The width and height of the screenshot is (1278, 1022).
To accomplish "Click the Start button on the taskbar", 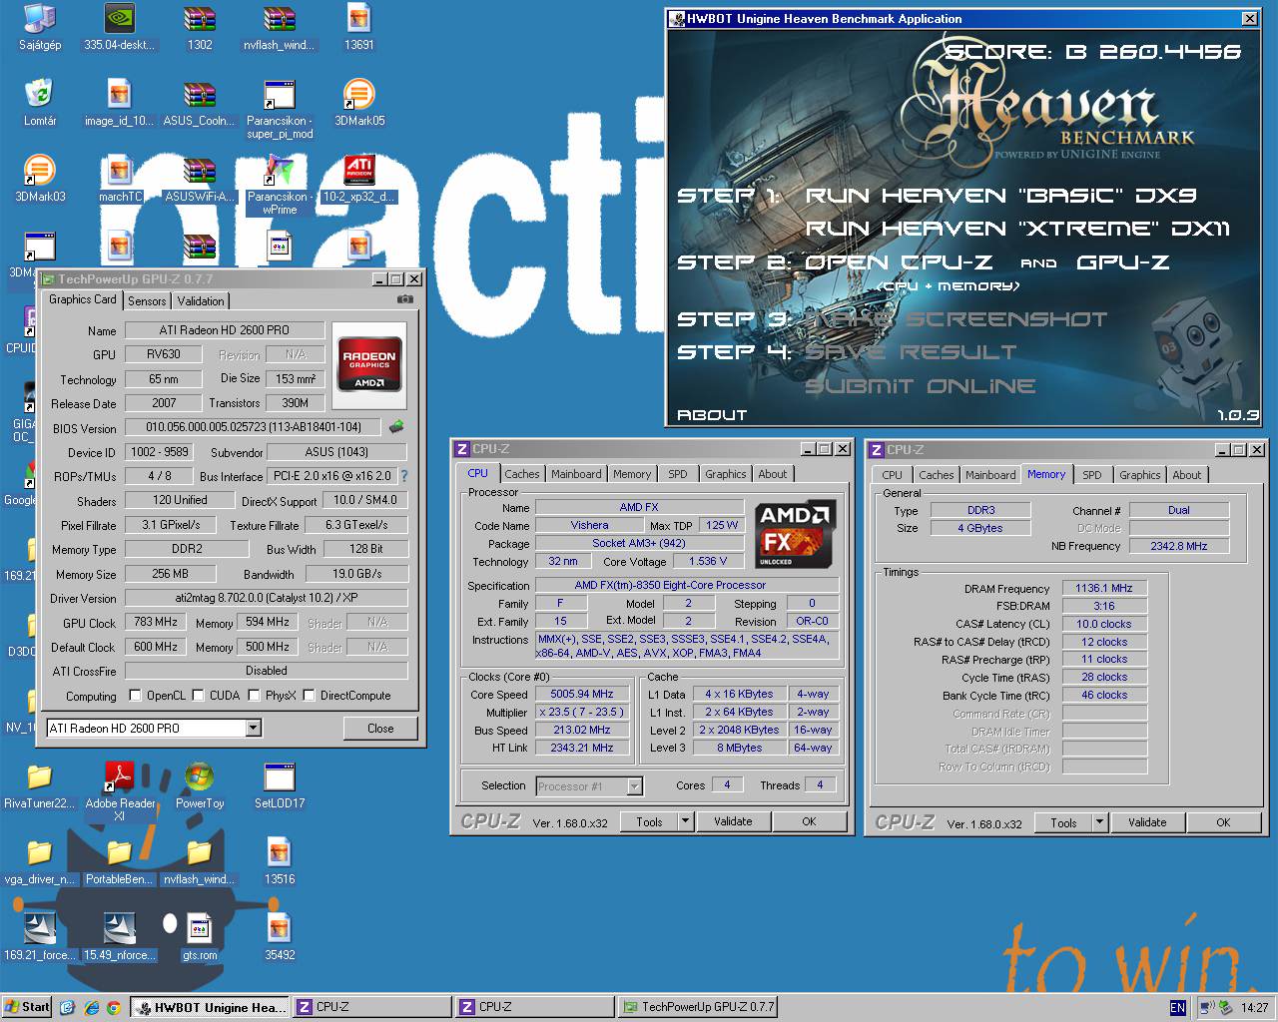I will pos(28,1007).
